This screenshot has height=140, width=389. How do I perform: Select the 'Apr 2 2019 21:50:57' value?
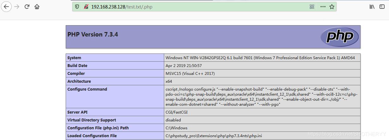pyautogui.click(x=183, y=66)
